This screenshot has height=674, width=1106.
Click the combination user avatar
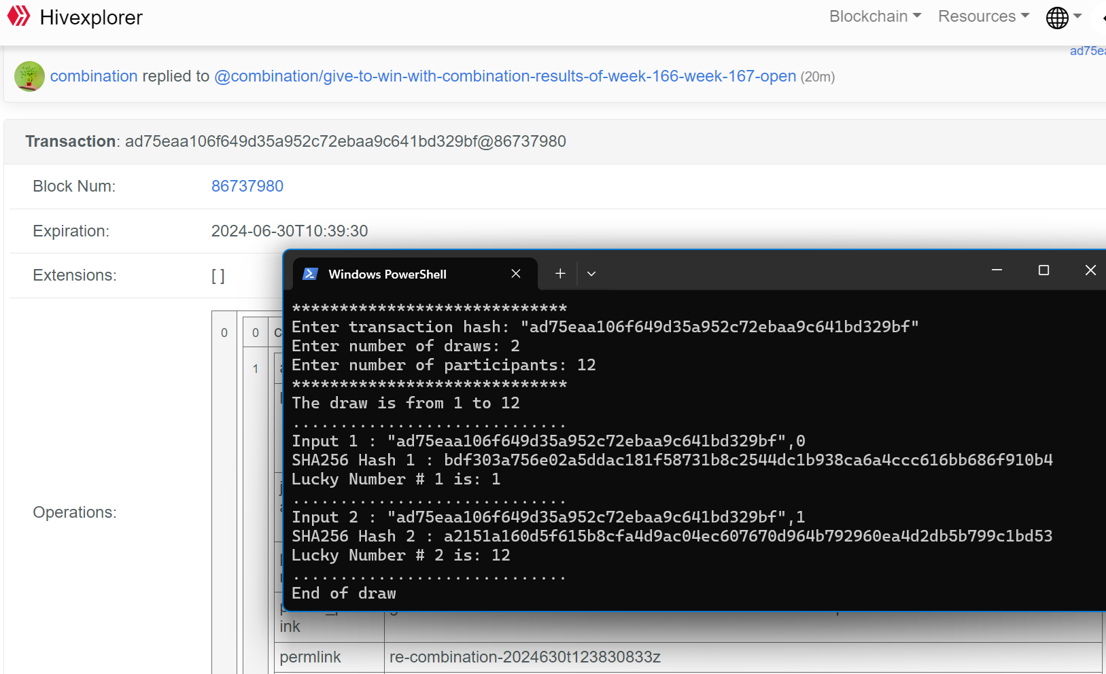click(x=29, y=76)
